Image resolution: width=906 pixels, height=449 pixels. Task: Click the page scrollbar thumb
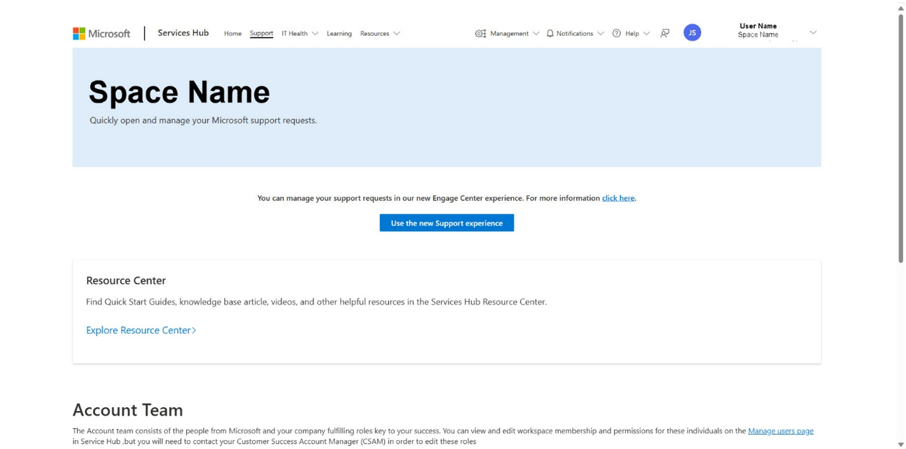[901, 138]
